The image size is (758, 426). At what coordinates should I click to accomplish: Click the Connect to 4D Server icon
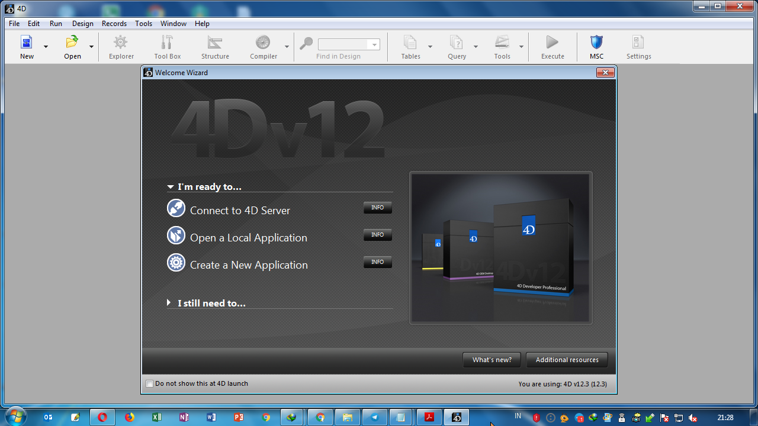point(176,208)
